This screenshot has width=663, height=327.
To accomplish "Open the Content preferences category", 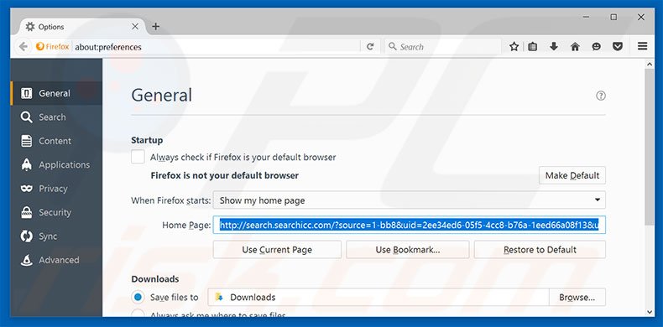I will (56, 141).
